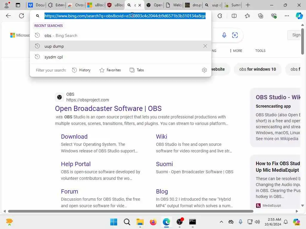The height and width of the screenshot is (229, 306).
Task: Open the Copilot preview taskbar icon
Action: coord(296,222)
